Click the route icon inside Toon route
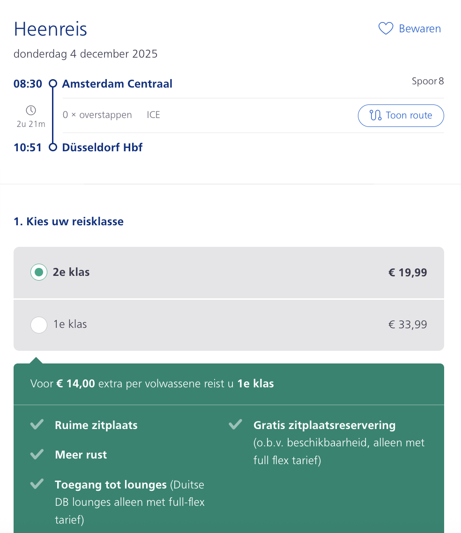Viewport: 461px width, 533px height. click(x=376, y=115)
